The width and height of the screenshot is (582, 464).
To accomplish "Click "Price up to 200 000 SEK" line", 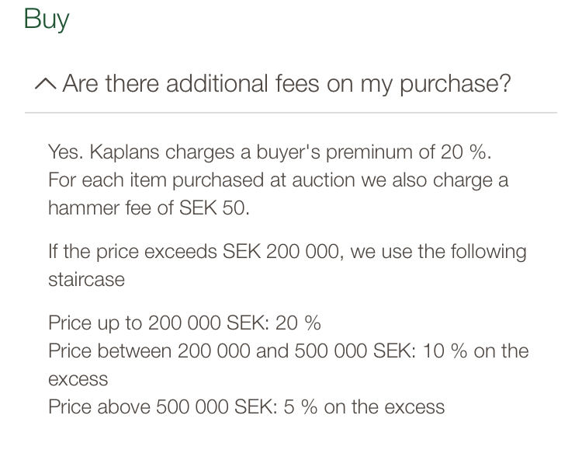I will pyautogui.click(x=184, y=323).
